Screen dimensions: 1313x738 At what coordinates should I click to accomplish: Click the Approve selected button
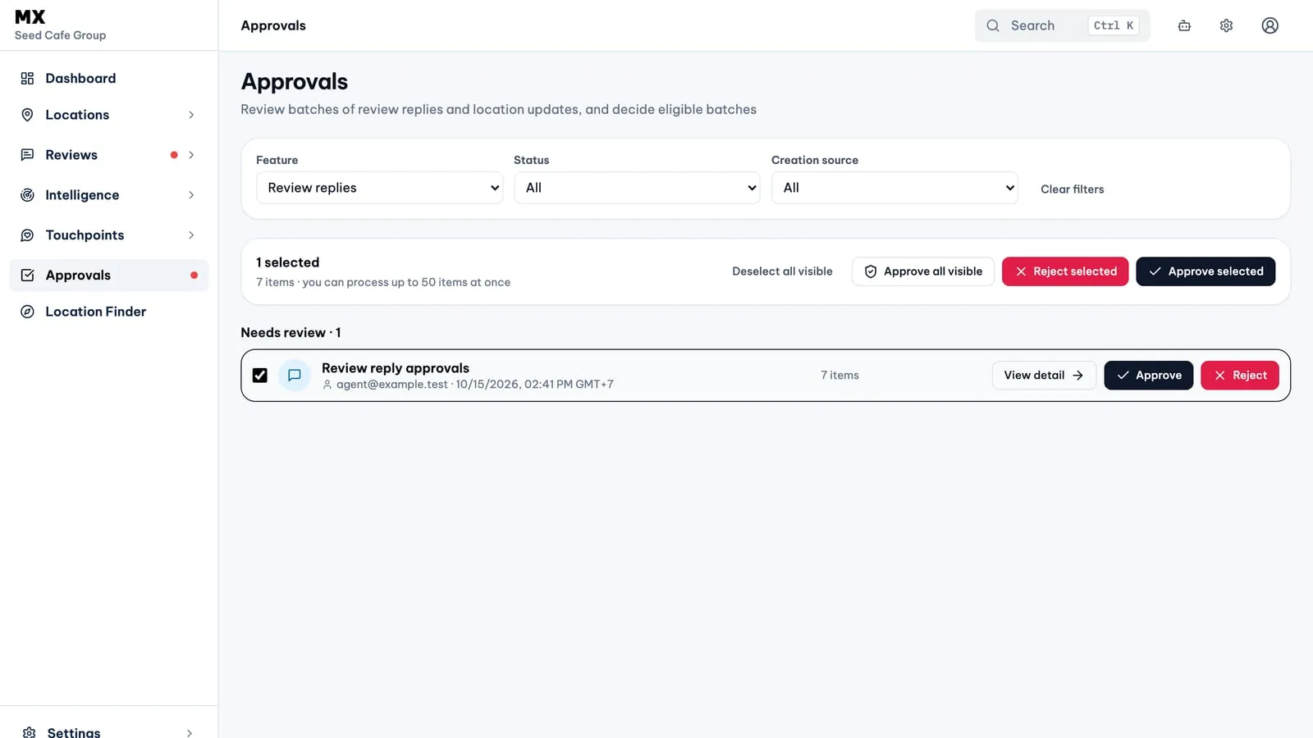click(x=1205, y=271)
